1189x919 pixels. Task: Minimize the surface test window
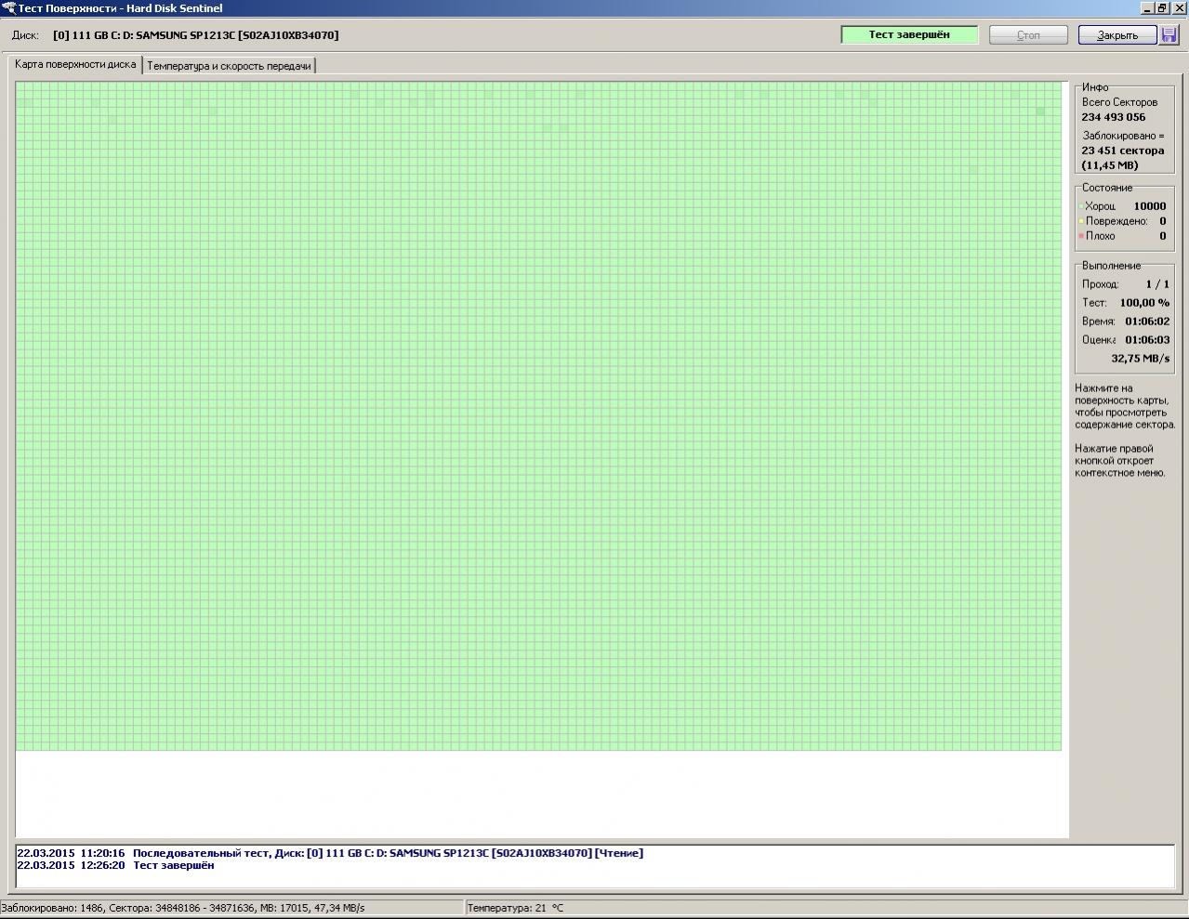1149,7
